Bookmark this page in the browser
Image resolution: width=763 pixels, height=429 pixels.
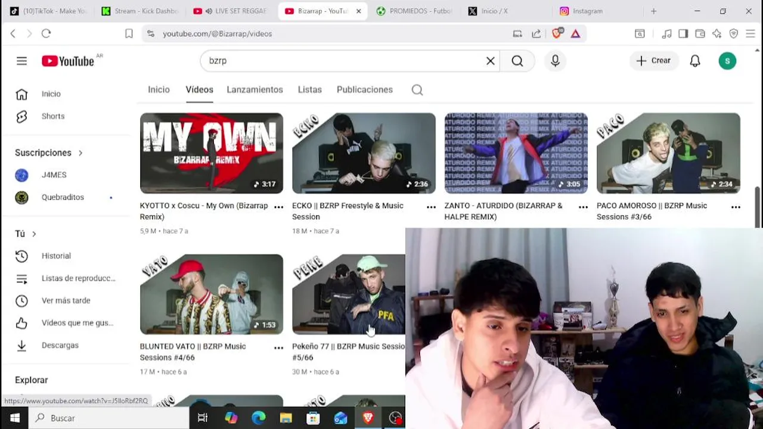[x=129, y=34]
